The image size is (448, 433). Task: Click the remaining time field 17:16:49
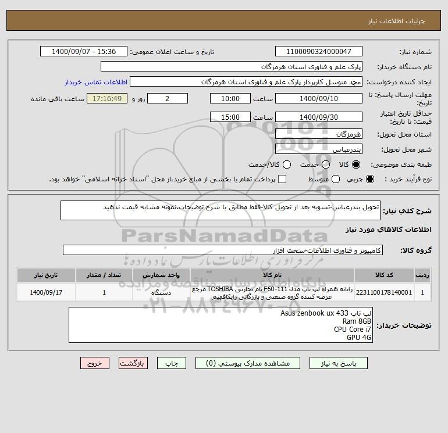(x=107, y=98)
